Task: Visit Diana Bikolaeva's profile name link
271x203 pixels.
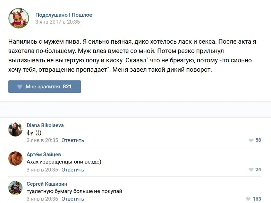Action: coord(45,125)
